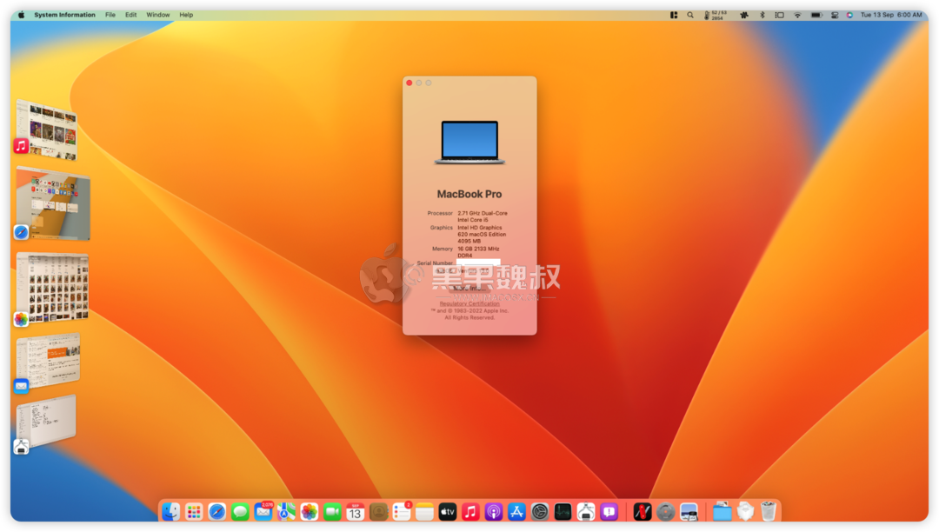Open Spotlight search in menu bar
939x532 pixels.
pos(690,15)
